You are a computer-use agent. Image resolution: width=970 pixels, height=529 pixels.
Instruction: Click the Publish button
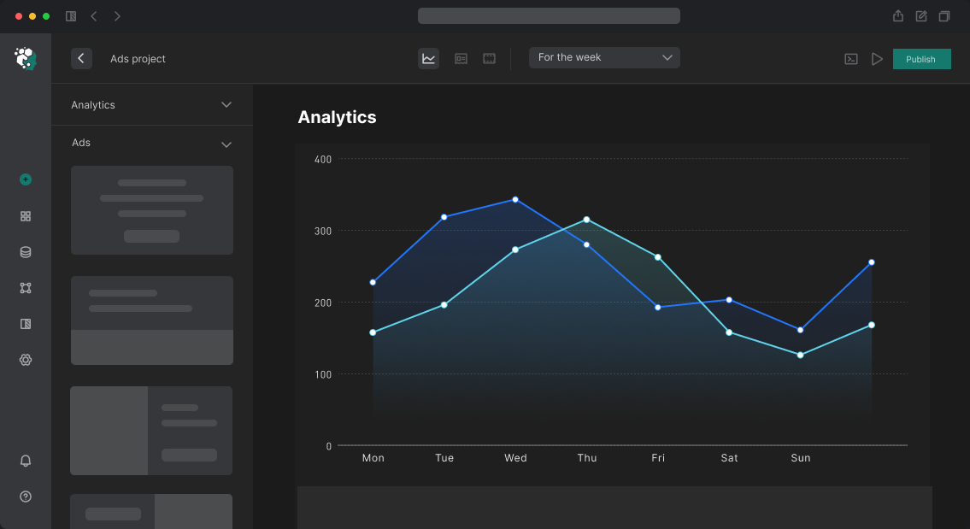[921, 59]
